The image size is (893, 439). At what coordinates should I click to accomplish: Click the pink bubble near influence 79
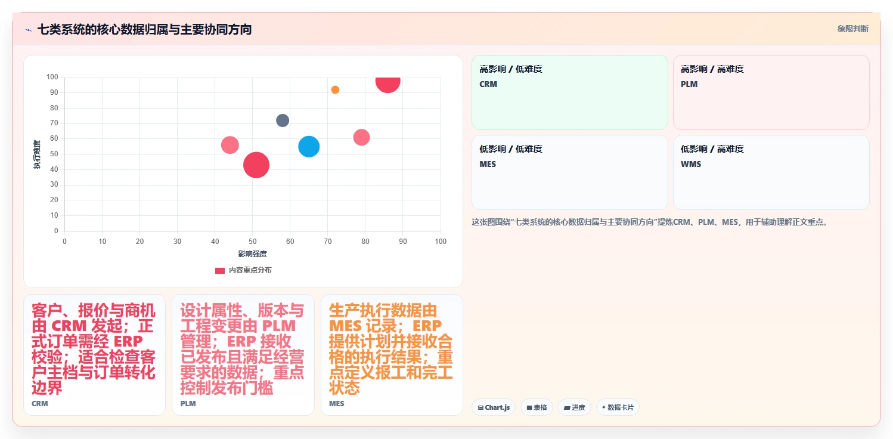[x=361, y=137]
